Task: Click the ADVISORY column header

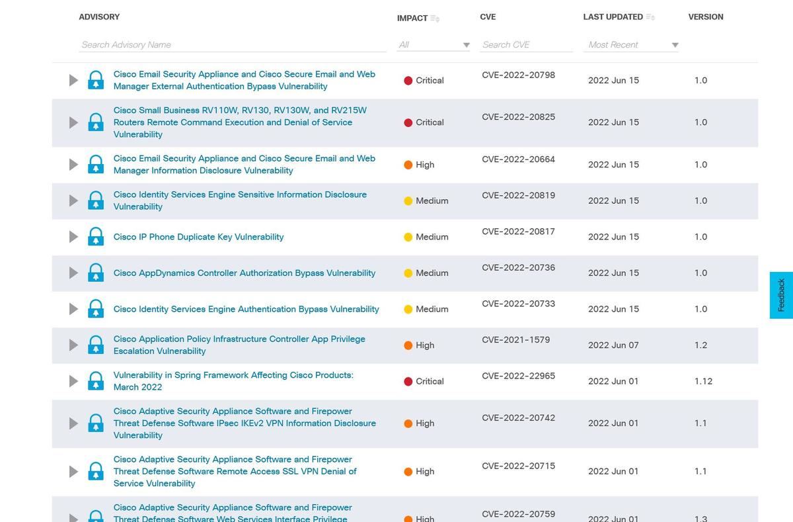Action: (99, 17)
